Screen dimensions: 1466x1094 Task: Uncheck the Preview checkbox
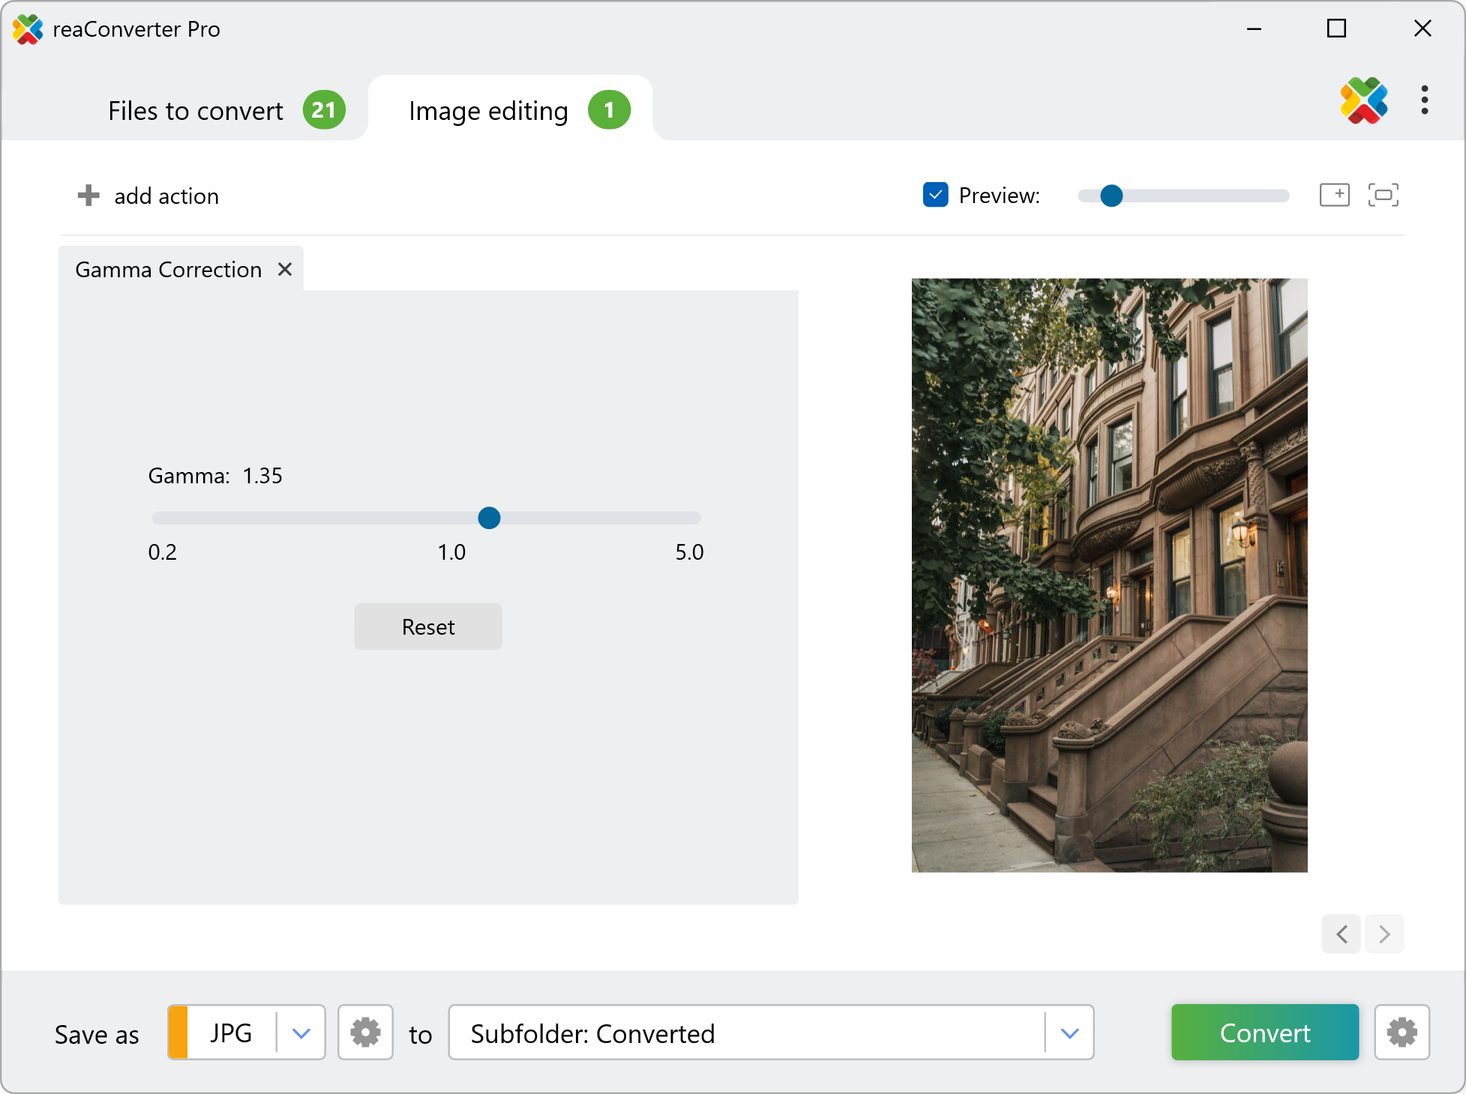coord(935,195)
